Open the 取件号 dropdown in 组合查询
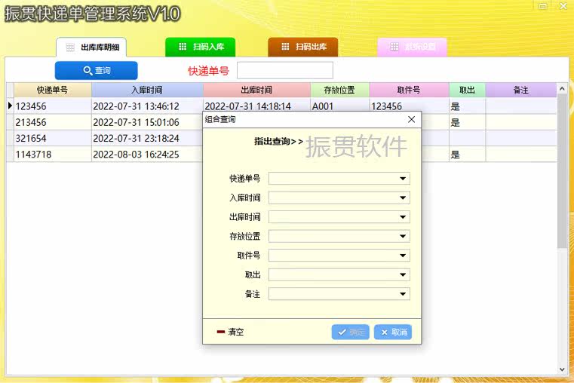The image size is (574, 383). 403,256
